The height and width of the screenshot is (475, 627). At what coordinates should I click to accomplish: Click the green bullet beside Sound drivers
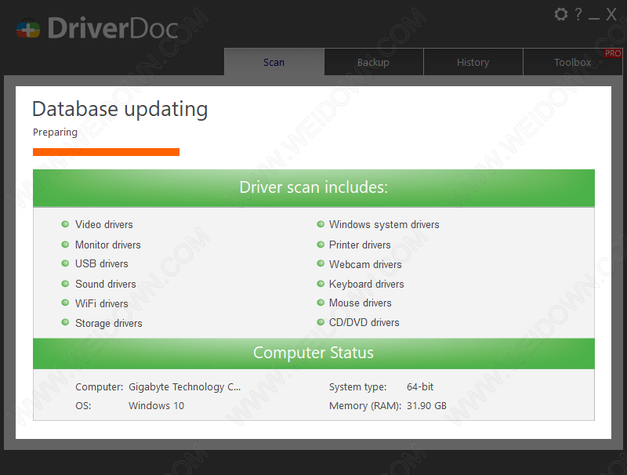(x=65, y=284)
